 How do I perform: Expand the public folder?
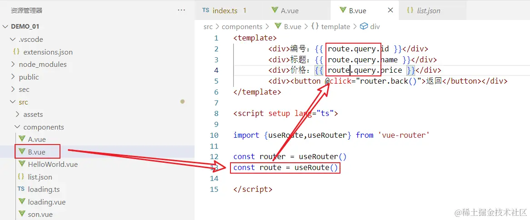coord(13,77)
